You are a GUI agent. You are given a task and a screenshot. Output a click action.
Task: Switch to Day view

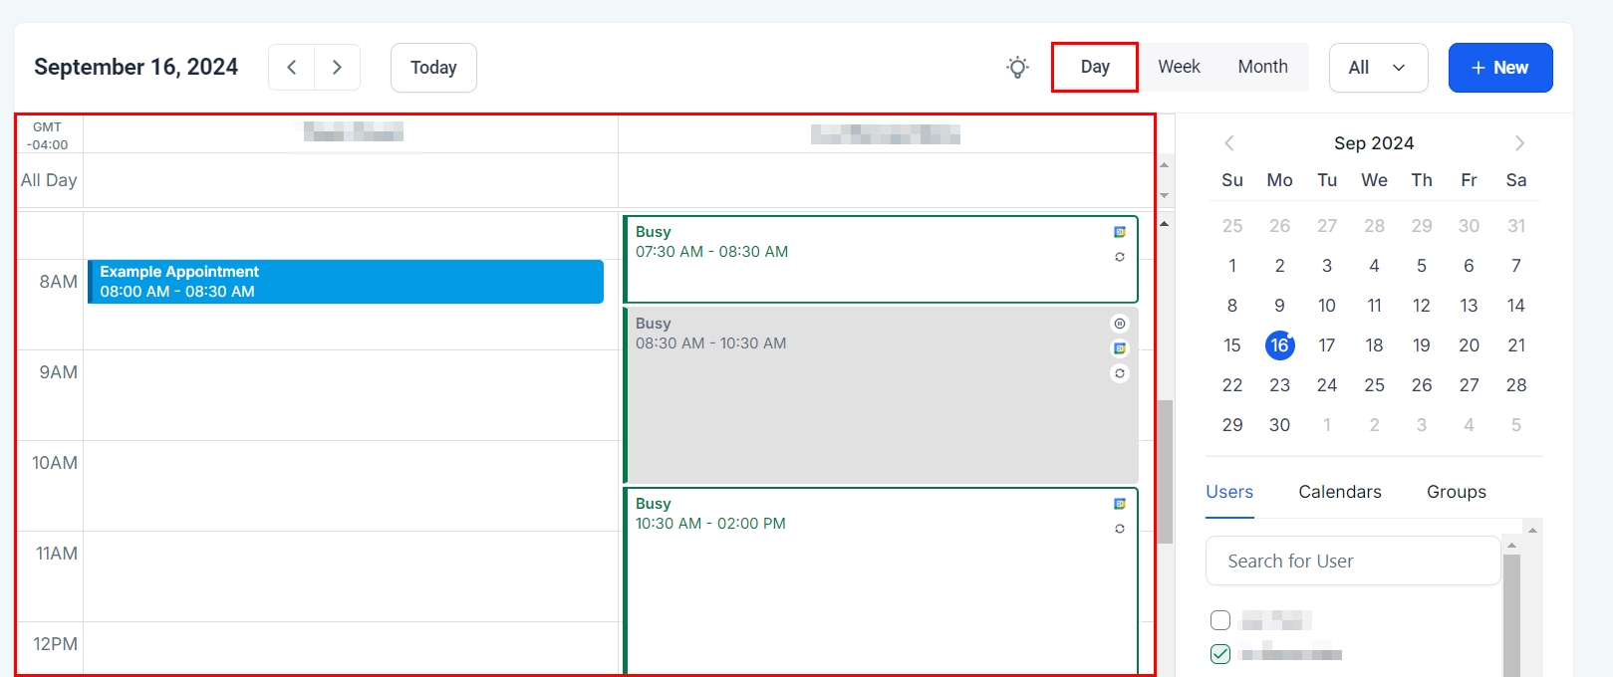(1095, 67)
